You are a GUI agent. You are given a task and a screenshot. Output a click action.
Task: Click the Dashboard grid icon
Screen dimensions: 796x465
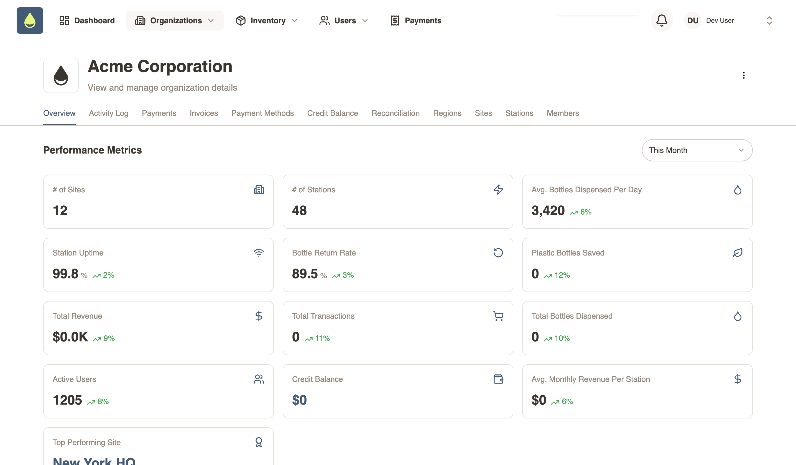[64, 21]
